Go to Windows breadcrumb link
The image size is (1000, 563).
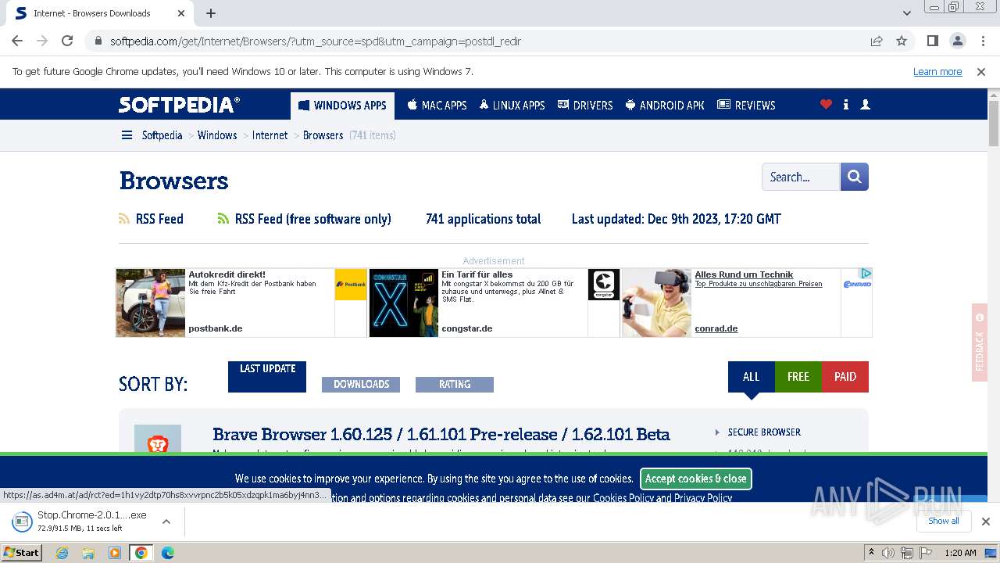(217, 135)
